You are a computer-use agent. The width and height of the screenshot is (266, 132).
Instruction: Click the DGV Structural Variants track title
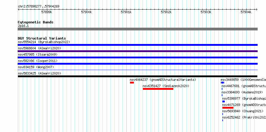tap(42, 38)
